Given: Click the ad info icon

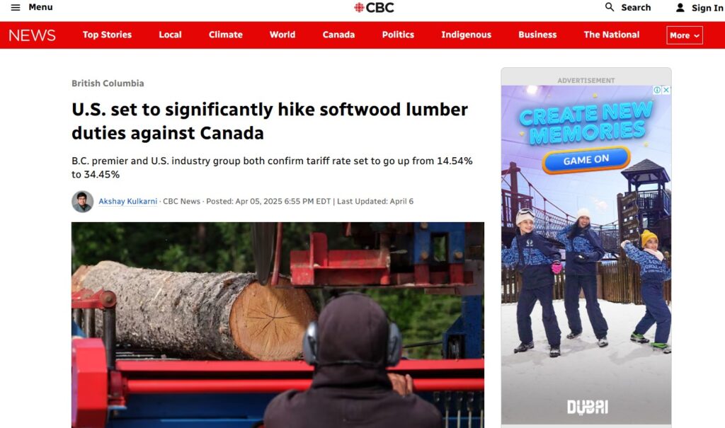Looking at the screenshot, I should pos(656,90).
